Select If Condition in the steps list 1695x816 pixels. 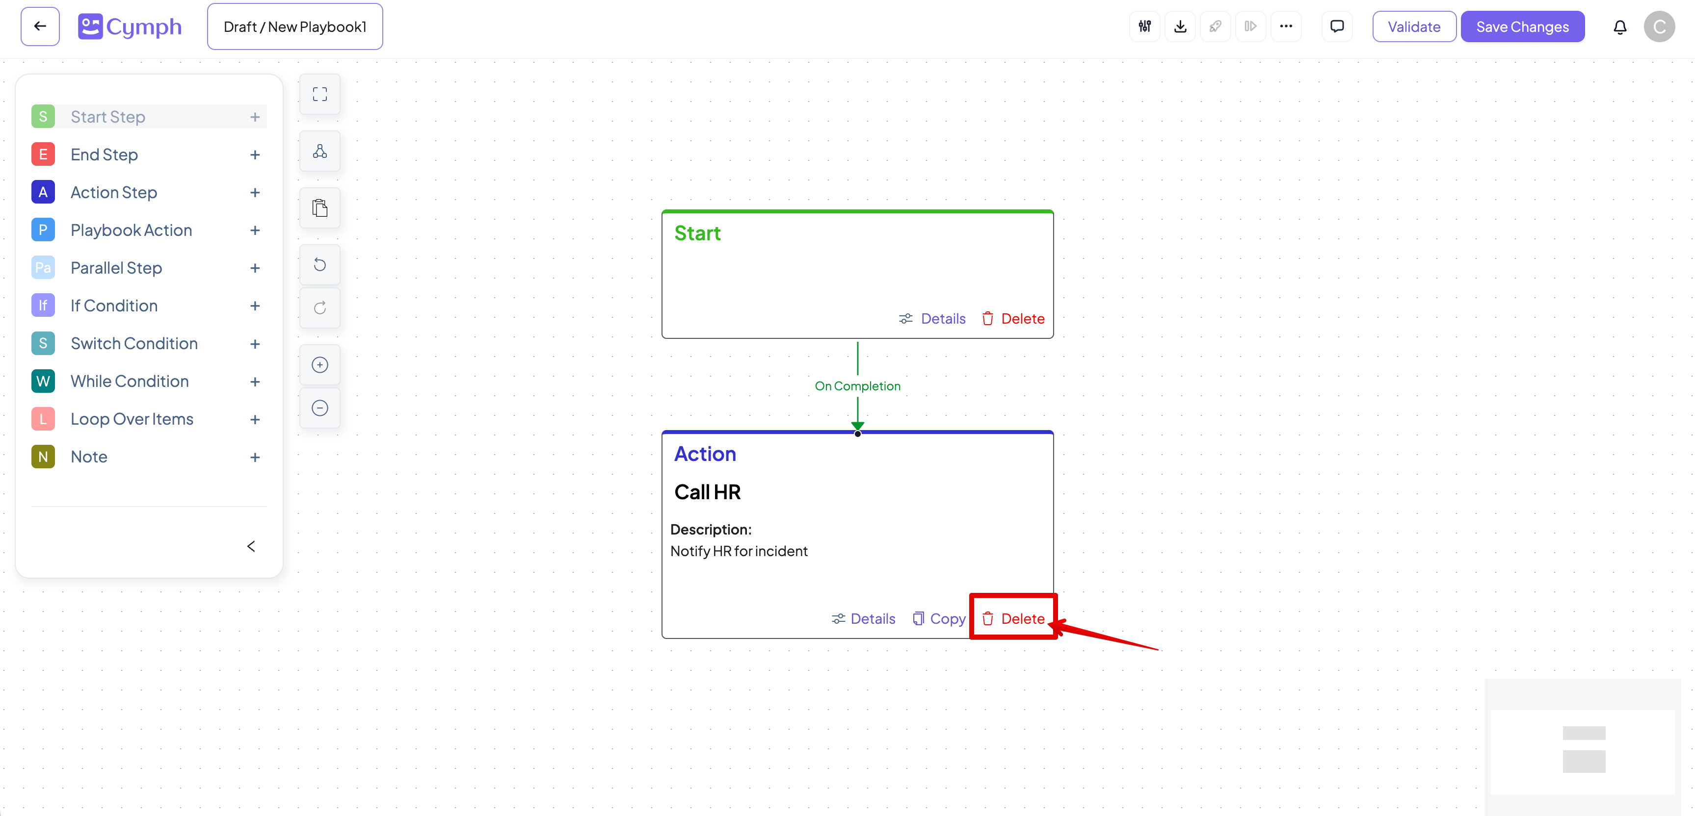114,306
